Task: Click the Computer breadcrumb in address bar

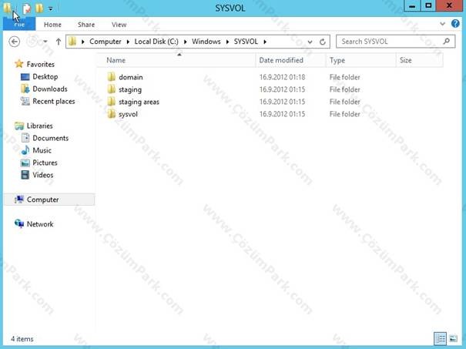Action: click(106, 42)
